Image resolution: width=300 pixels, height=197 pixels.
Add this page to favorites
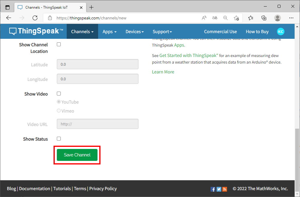(x=236, y=18)
